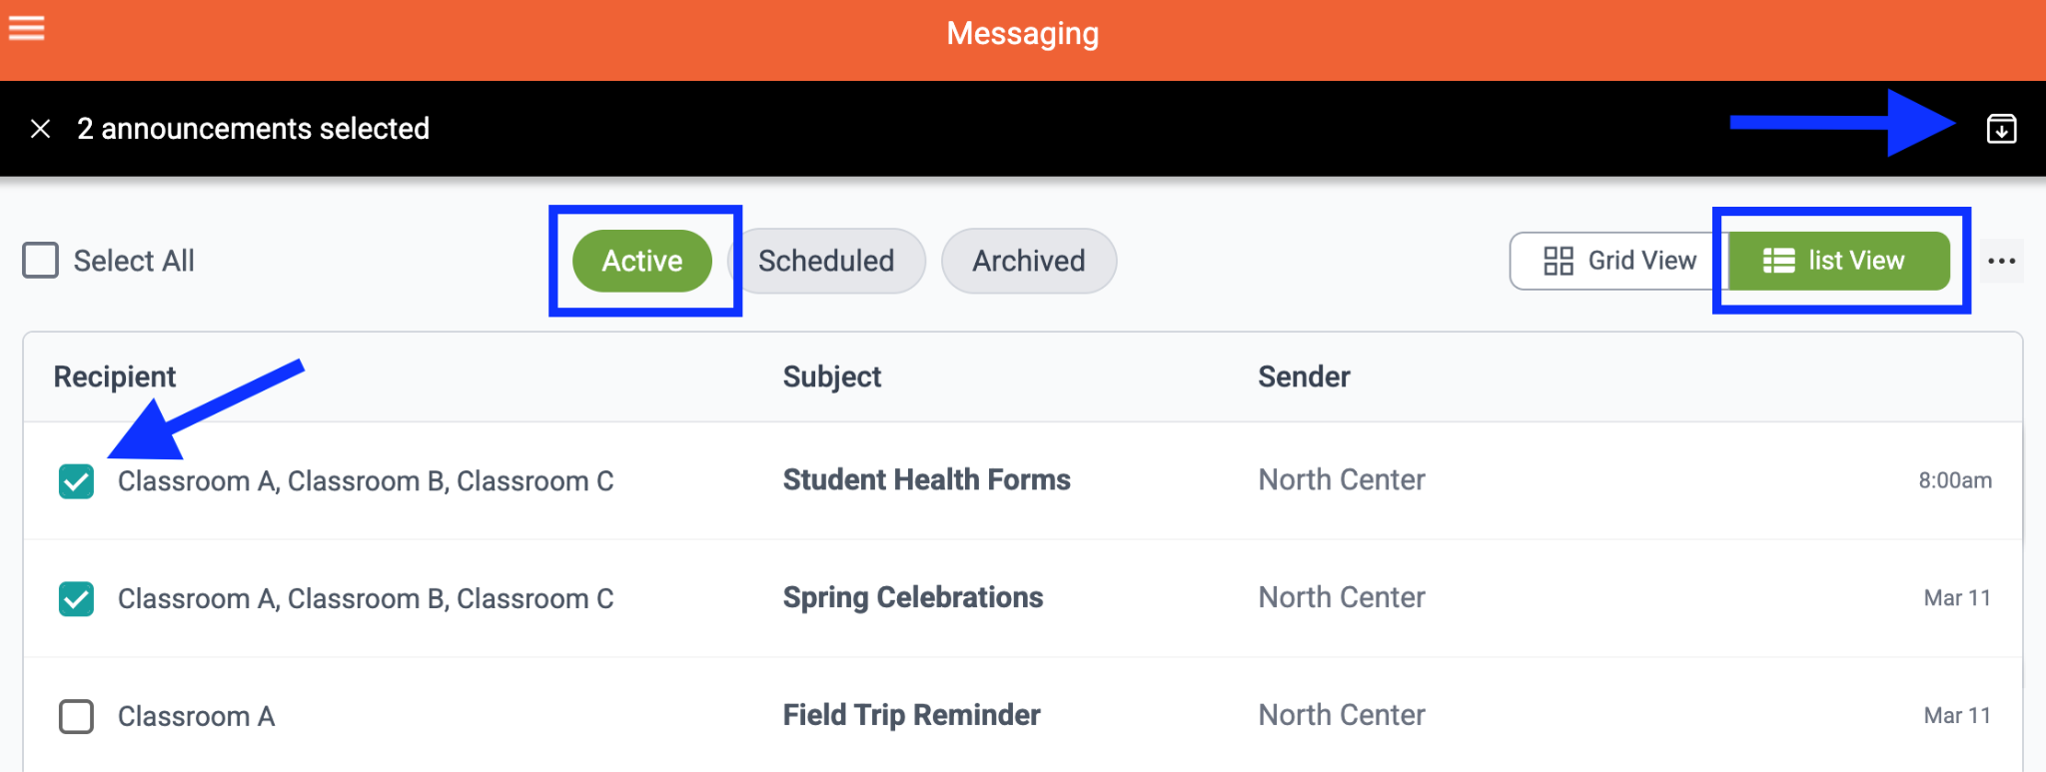Click the Sender column header

click(x=1304, y=377)
